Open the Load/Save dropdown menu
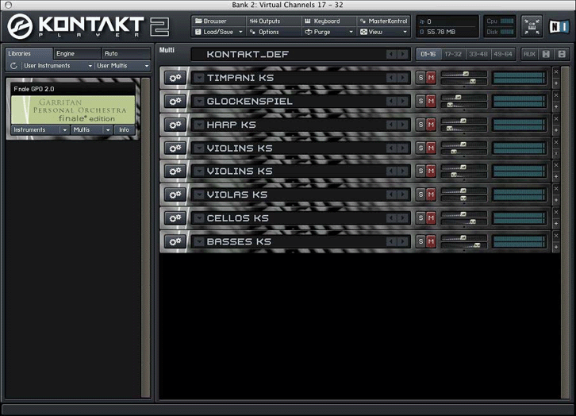 218,32
